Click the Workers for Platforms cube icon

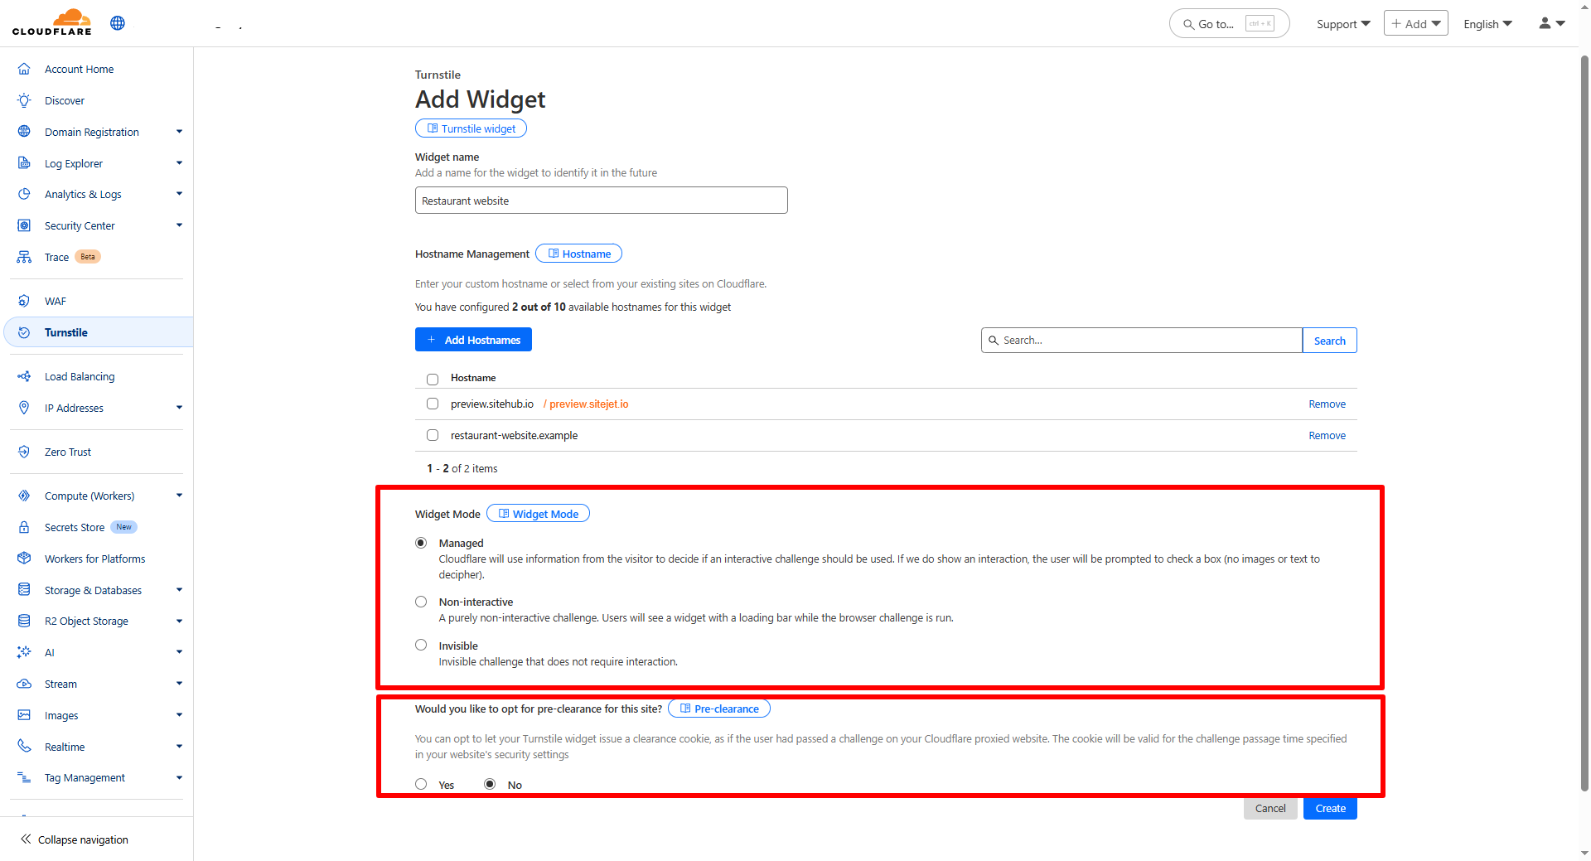(x=24, y=559)
